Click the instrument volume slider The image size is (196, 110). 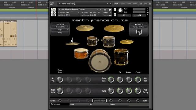(139, 16)
